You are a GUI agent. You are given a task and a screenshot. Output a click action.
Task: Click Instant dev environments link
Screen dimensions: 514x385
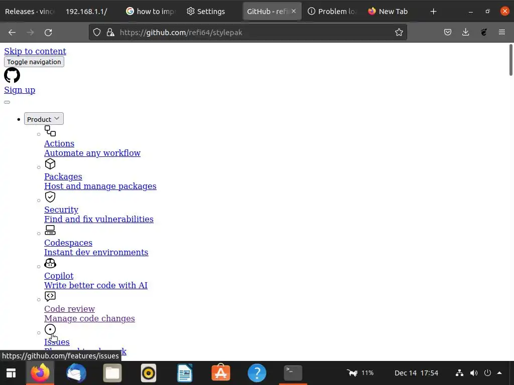coord(96,252)
